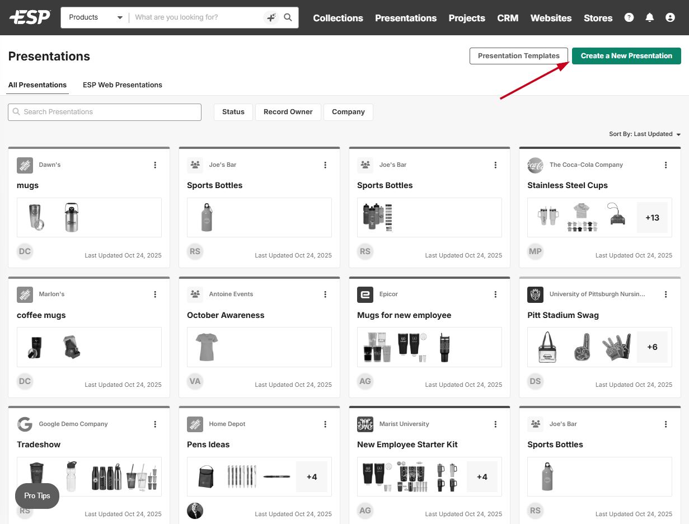Click the magnifying glass search icon
The image size is (689, 524).
[x=288, y=17]
